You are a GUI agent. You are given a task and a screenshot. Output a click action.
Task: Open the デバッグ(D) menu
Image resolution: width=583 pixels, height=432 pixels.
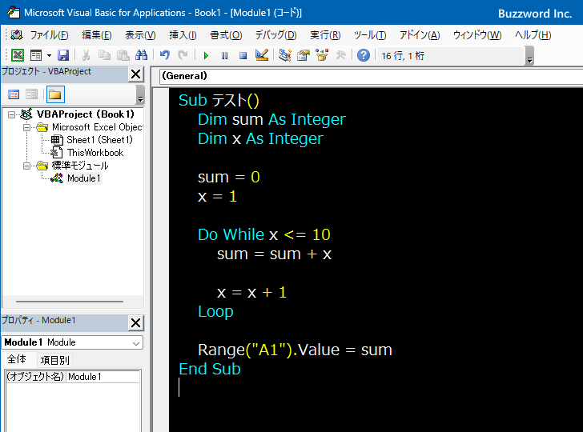pos(275,35)
